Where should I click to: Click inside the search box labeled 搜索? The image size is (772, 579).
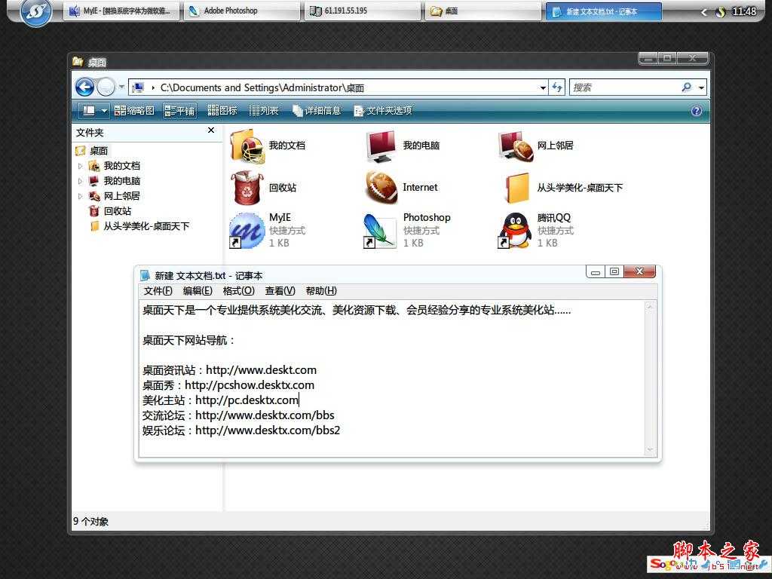[x=626, y=87]
